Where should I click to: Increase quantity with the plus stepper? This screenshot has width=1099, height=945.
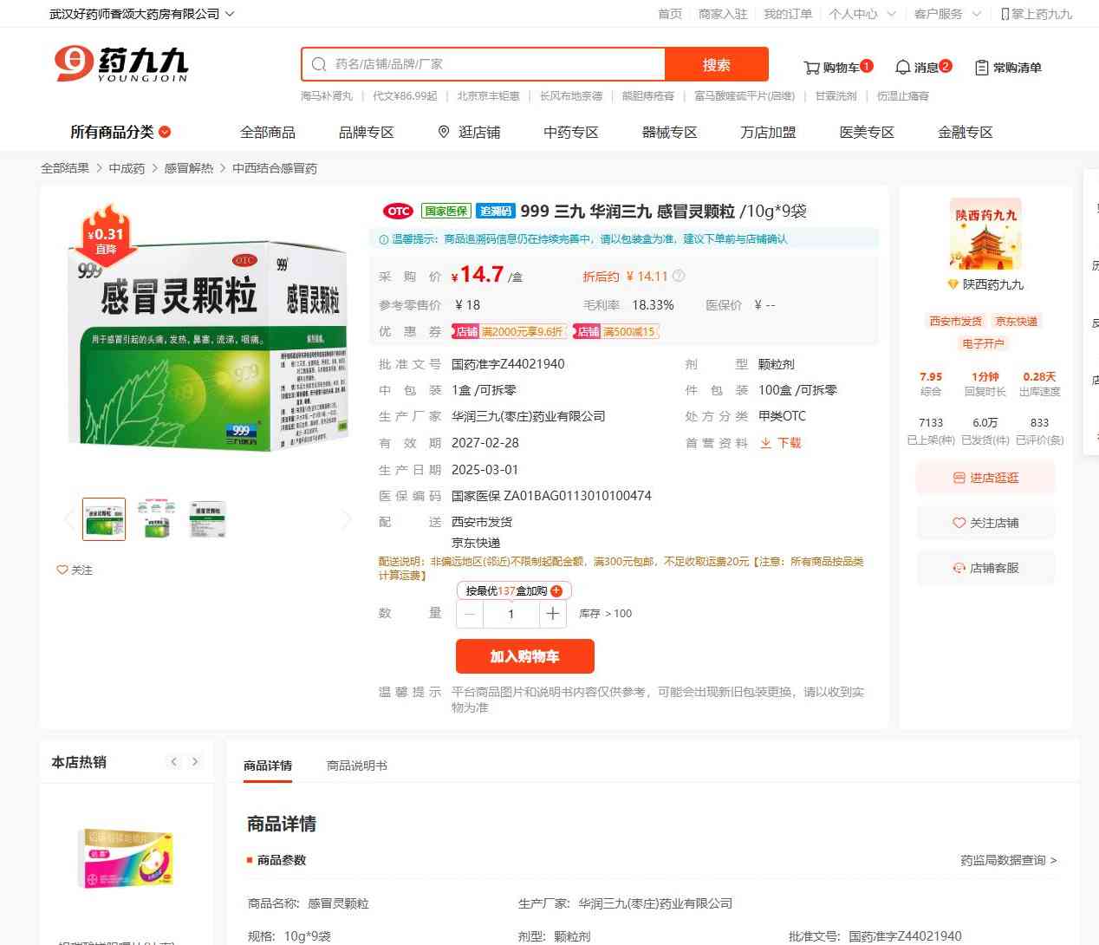[x=552, y=614]
